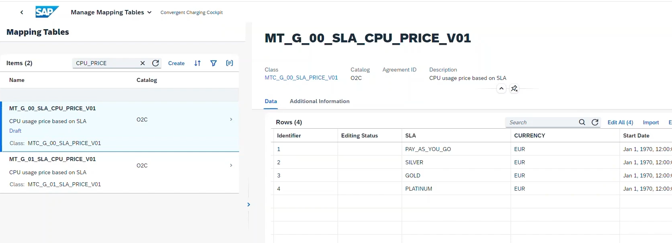
Task: Click the Rows search input field
Action: coord(541,122)
